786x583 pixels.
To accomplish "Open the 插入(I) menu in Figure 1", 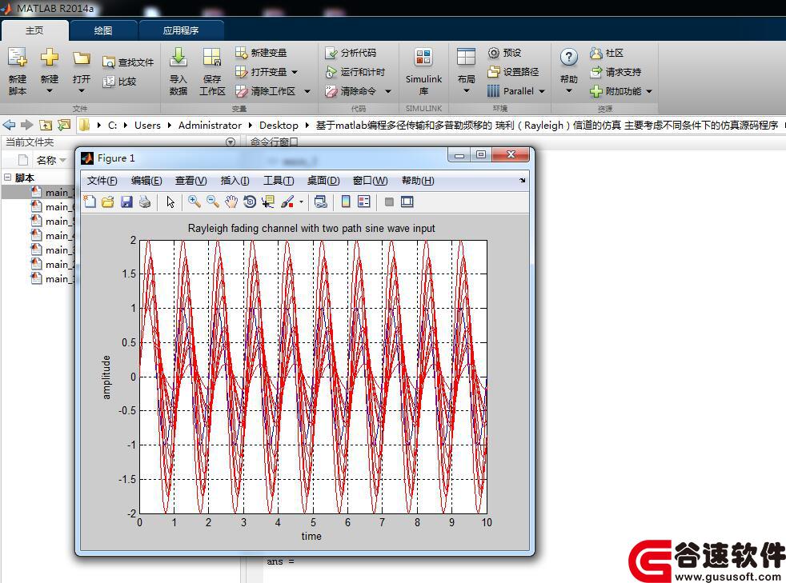I will tap(235, 180).
